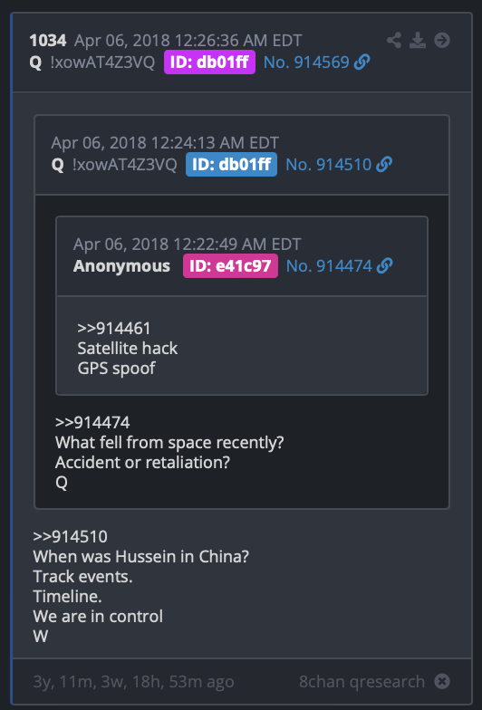The image size is (482, 710).
Task: Click the post number 1034 heading
Action: click(x=48, y=41)
